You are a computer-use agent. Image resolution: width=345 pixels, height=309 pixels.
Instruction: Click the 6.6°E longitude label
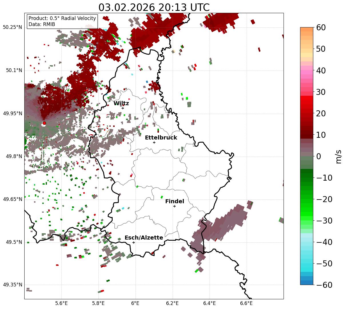point(246,303)
